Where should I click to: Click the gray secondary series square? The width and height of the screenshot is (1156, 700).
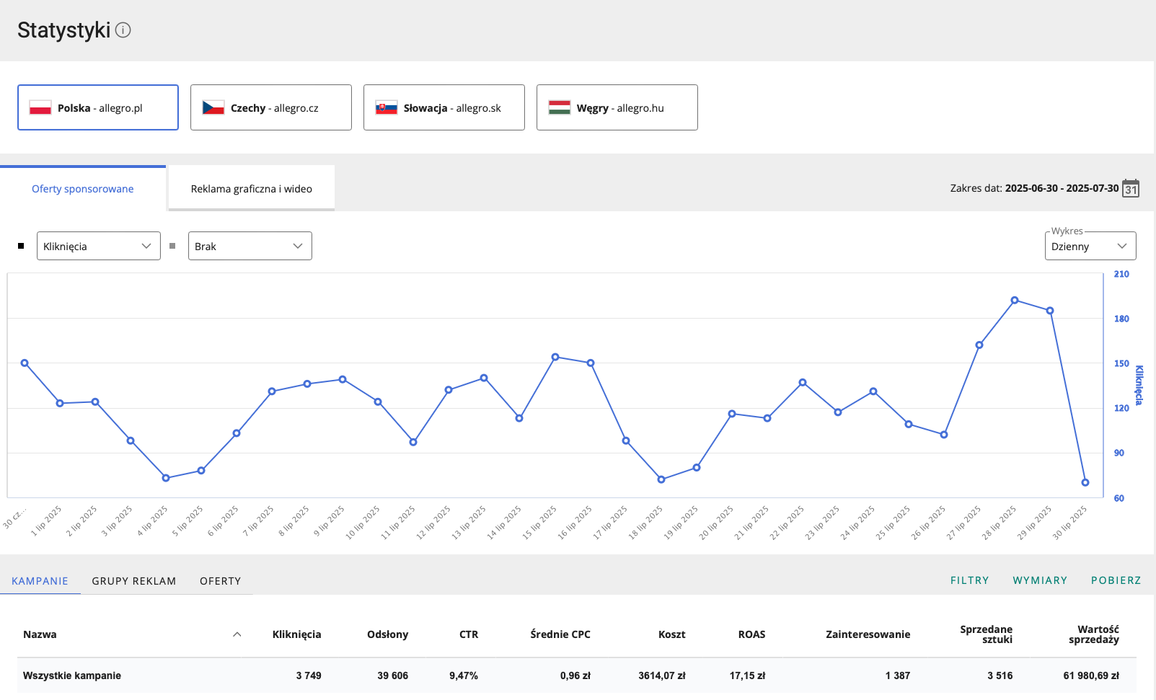[172, 246]
